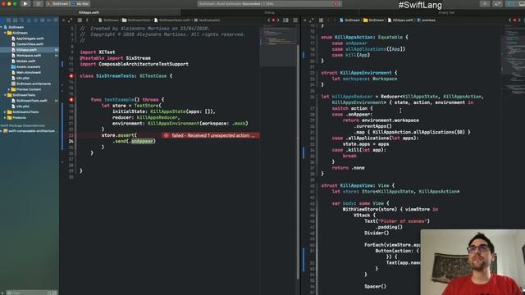Run the SixStream scheme with the play button
This screenshot has width=525, height=295.
click(x=25, y=3)
